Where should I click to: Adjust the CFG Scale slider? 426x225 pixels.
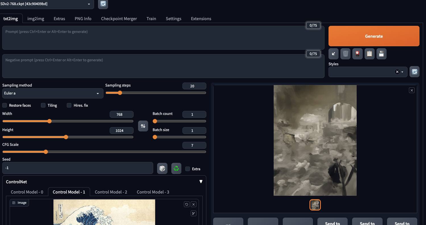click(104, 152)
